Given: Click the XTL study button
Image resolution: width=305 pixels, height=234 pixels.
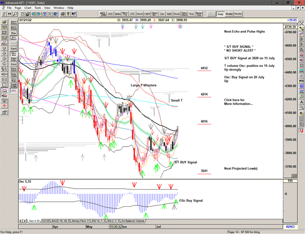Looking at the screenshot, I should point(13,91).
